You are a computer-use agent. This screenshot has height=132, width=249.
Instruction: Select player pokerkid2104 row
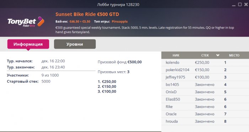point(205,70)
